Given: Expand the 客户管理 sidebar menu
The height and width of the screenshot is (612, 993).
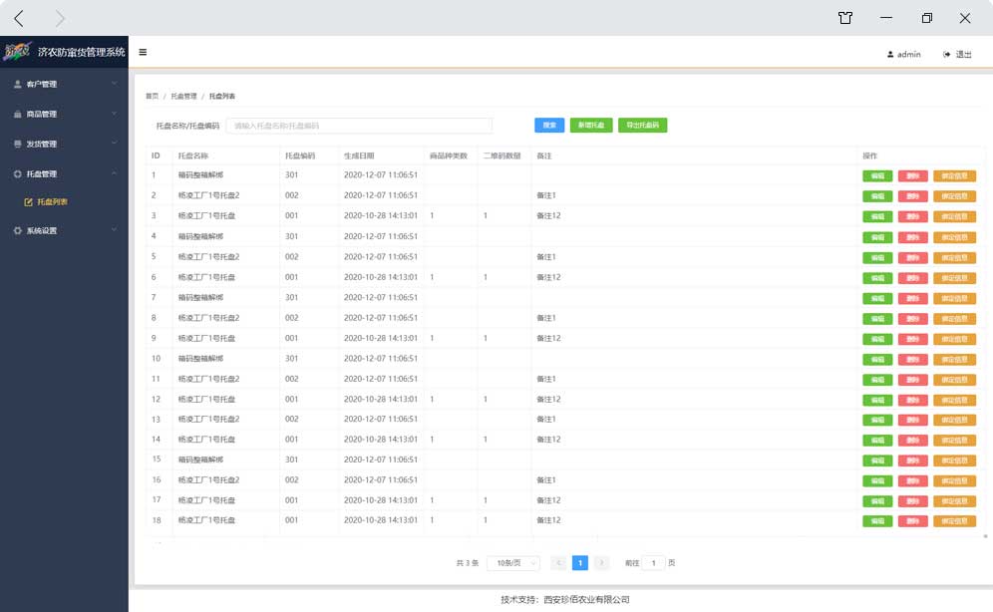Looking at the screenshot, I should (x=64, y=85).
